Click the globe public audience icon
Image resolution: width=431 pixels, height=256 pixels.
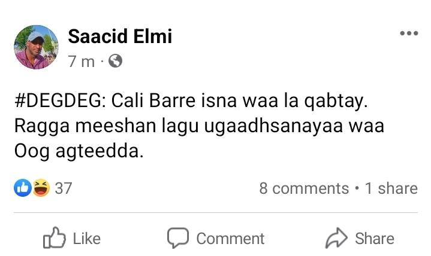(114, 60)
